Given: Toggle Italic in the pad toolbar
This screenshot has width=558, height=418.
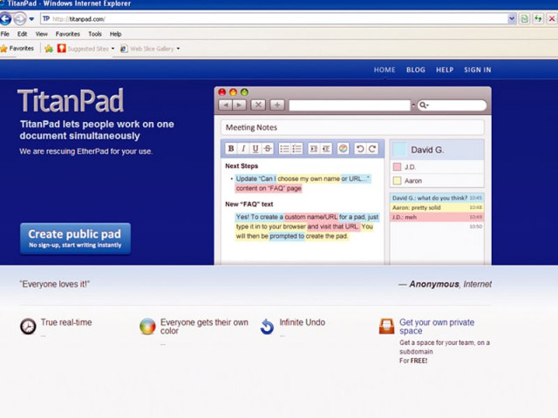Looking at the screenshot, I should click(x=243, y=149).
